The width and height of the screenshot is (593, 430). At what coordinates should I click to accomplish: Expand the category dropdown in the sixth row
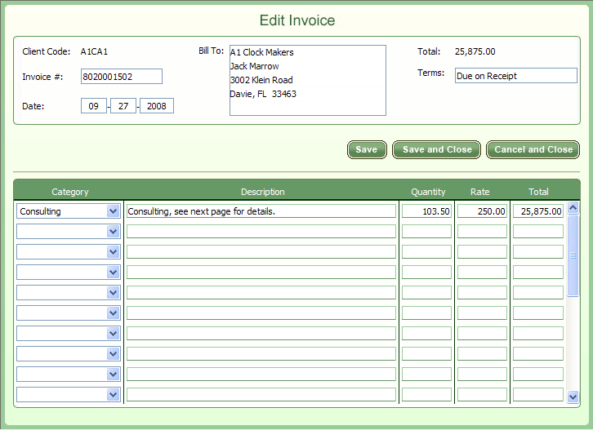tap(113, 313)
